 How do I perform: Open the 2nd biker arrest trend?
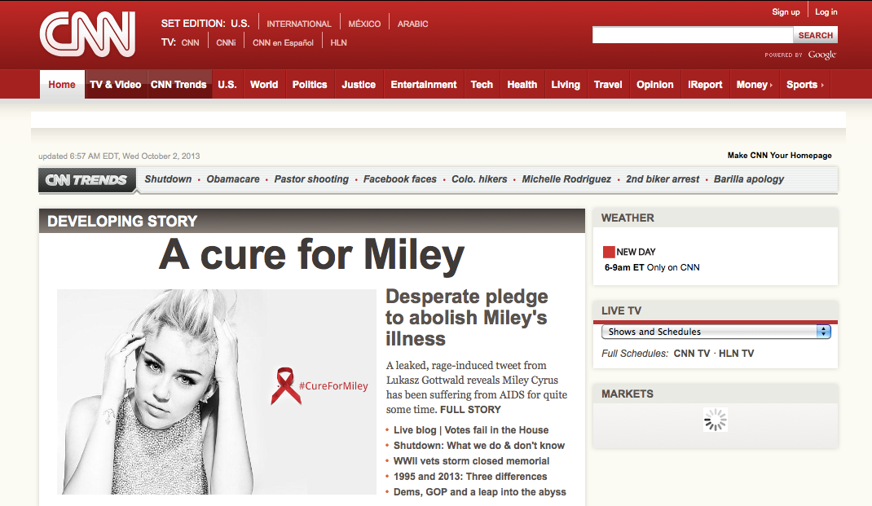663,179
